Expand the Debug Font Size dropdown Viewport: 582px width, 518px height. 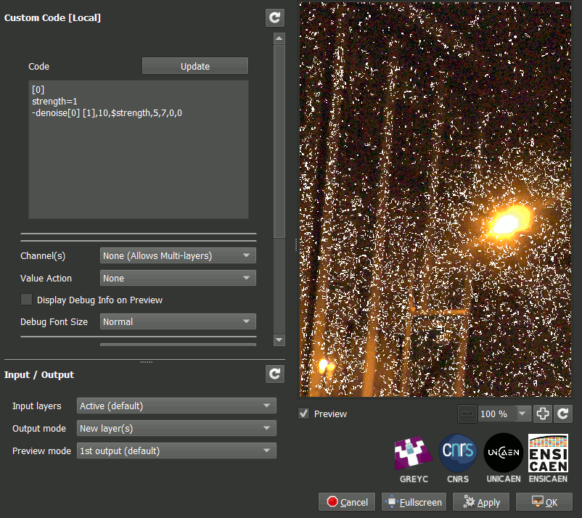(x=177, y=321)
